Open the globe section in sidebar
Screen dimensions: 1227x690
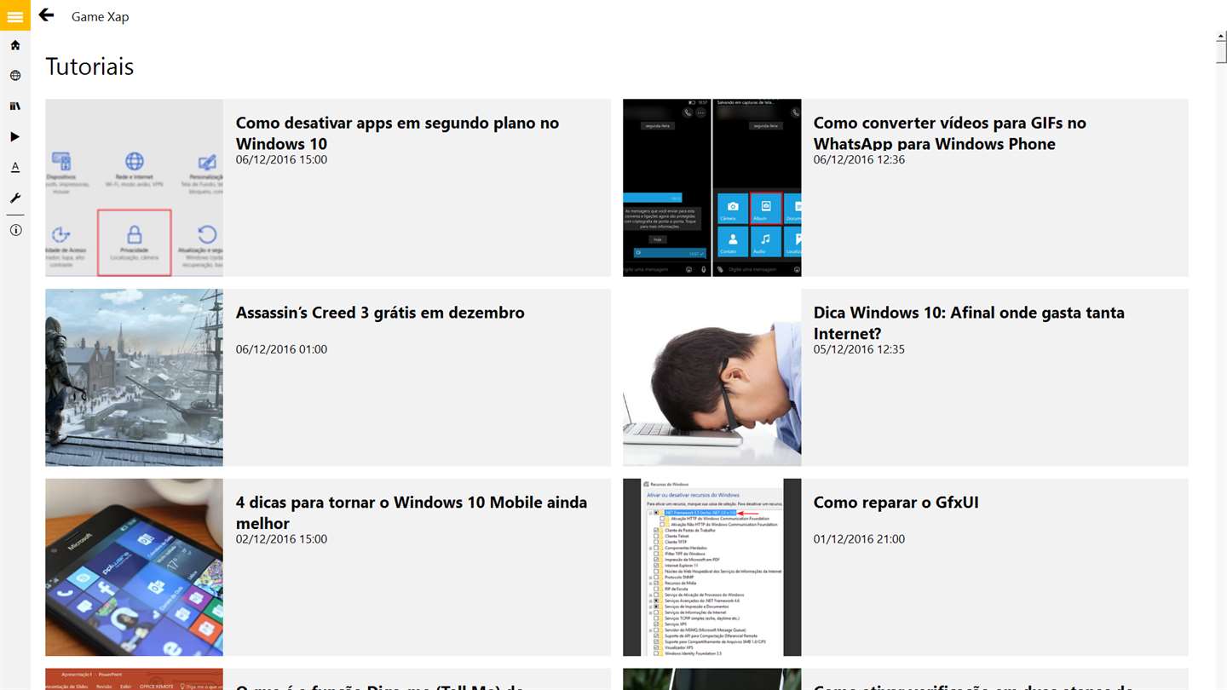tap(15, 76)
